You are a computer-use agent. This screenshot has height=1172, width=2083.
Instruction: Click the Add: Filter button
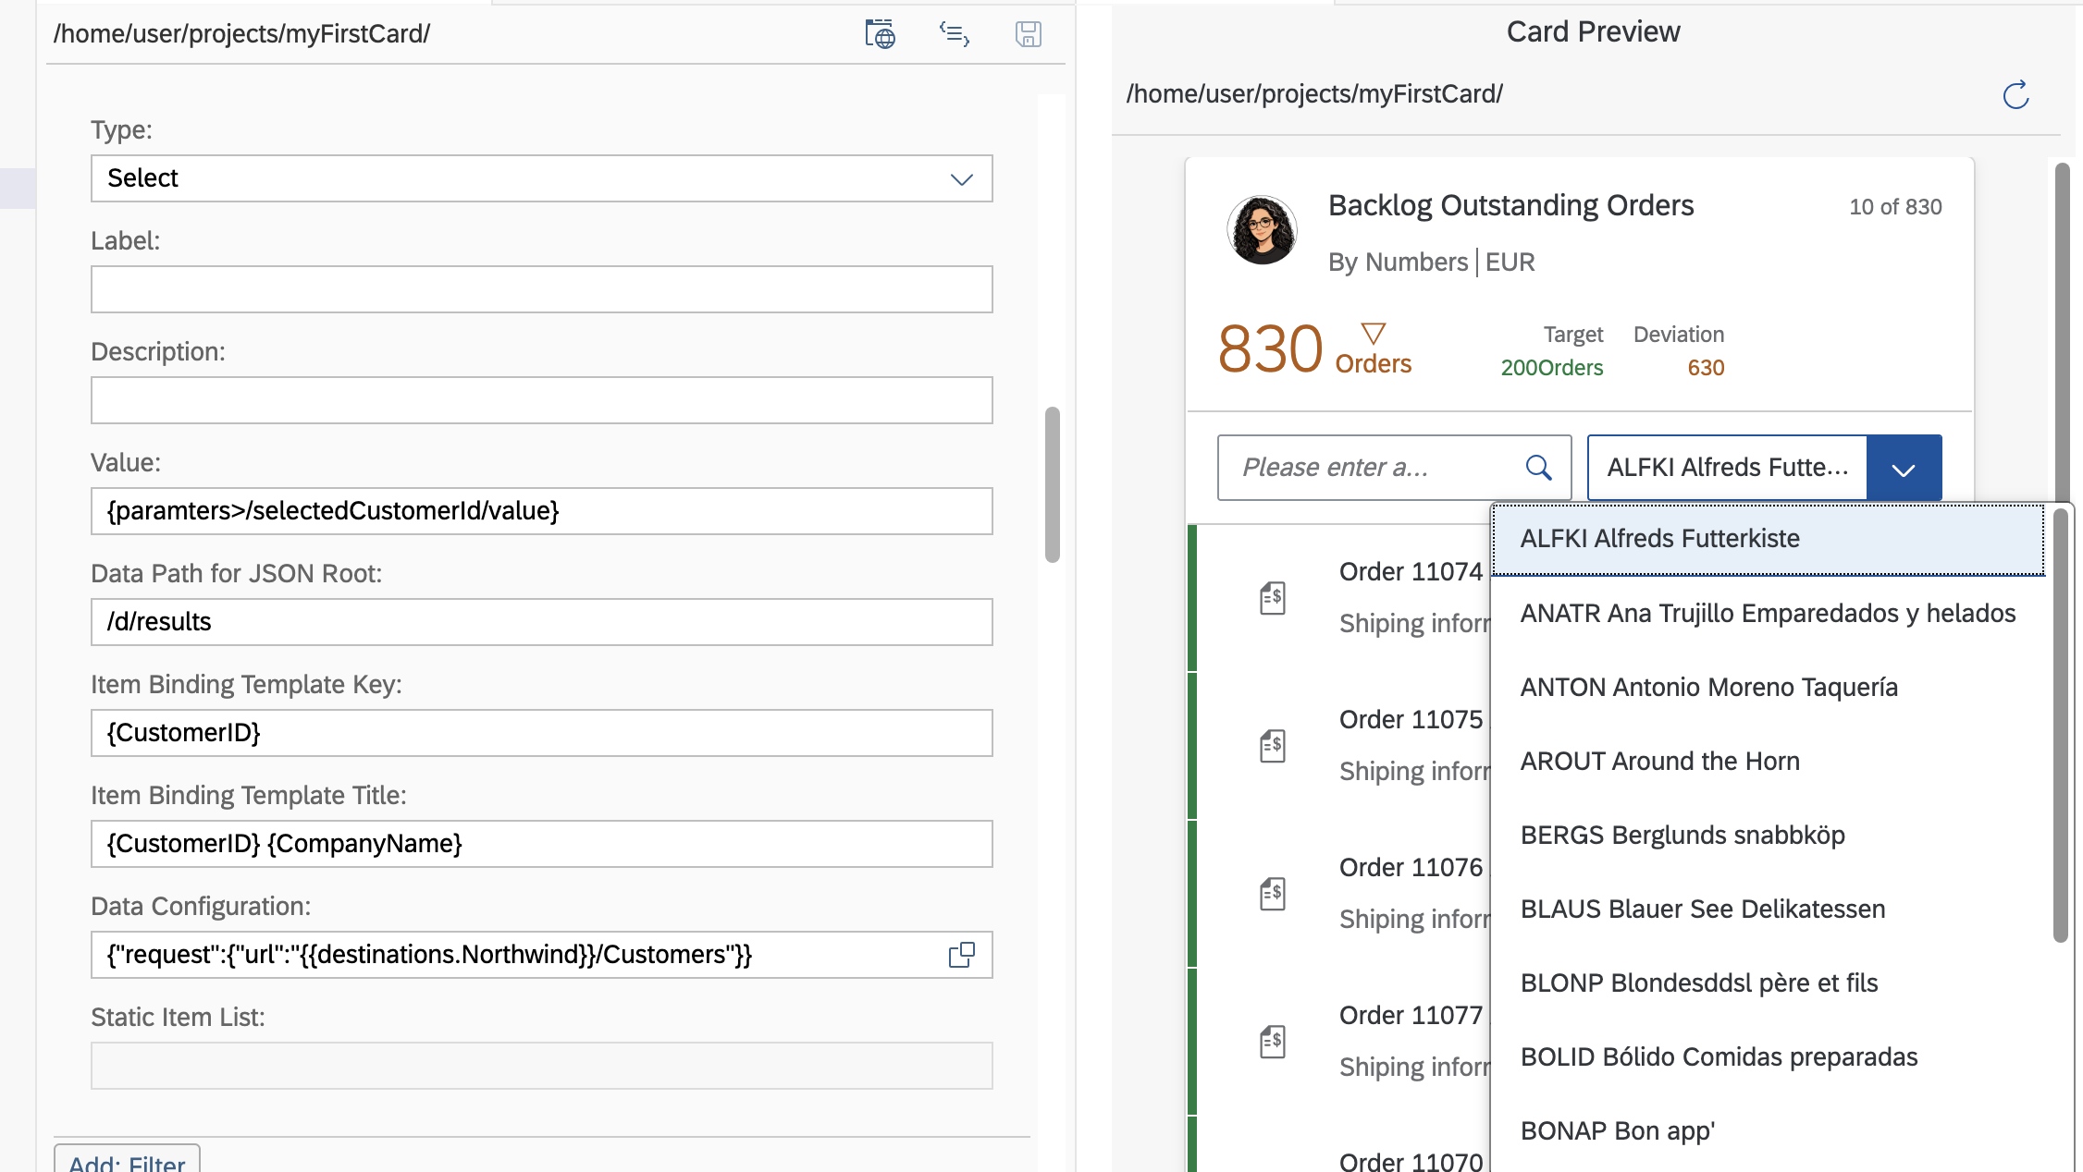click(x=127, y=1162)
